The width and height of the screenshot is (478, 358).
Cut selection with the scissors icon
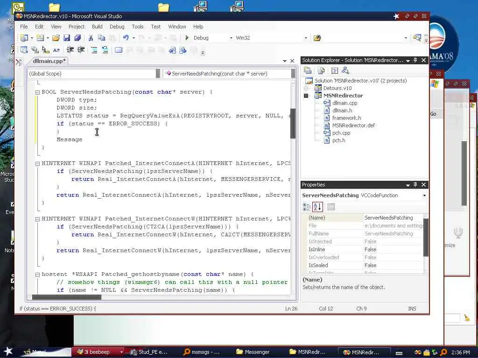pos(91,38)
